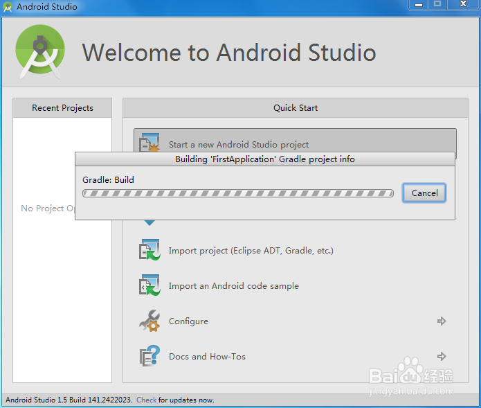This screenshot has width=481, height=408.
Task: Click the Import project icon
Action: tap(149, 250)
